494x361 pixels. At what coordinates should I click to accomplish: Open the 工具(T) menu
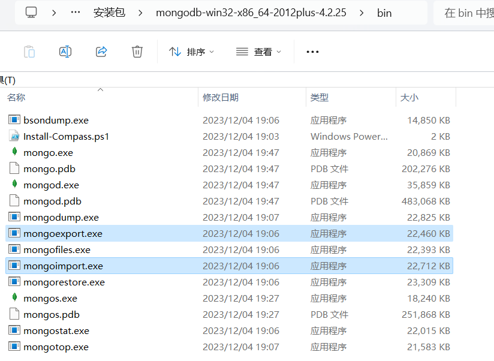[x=8, y=80]
